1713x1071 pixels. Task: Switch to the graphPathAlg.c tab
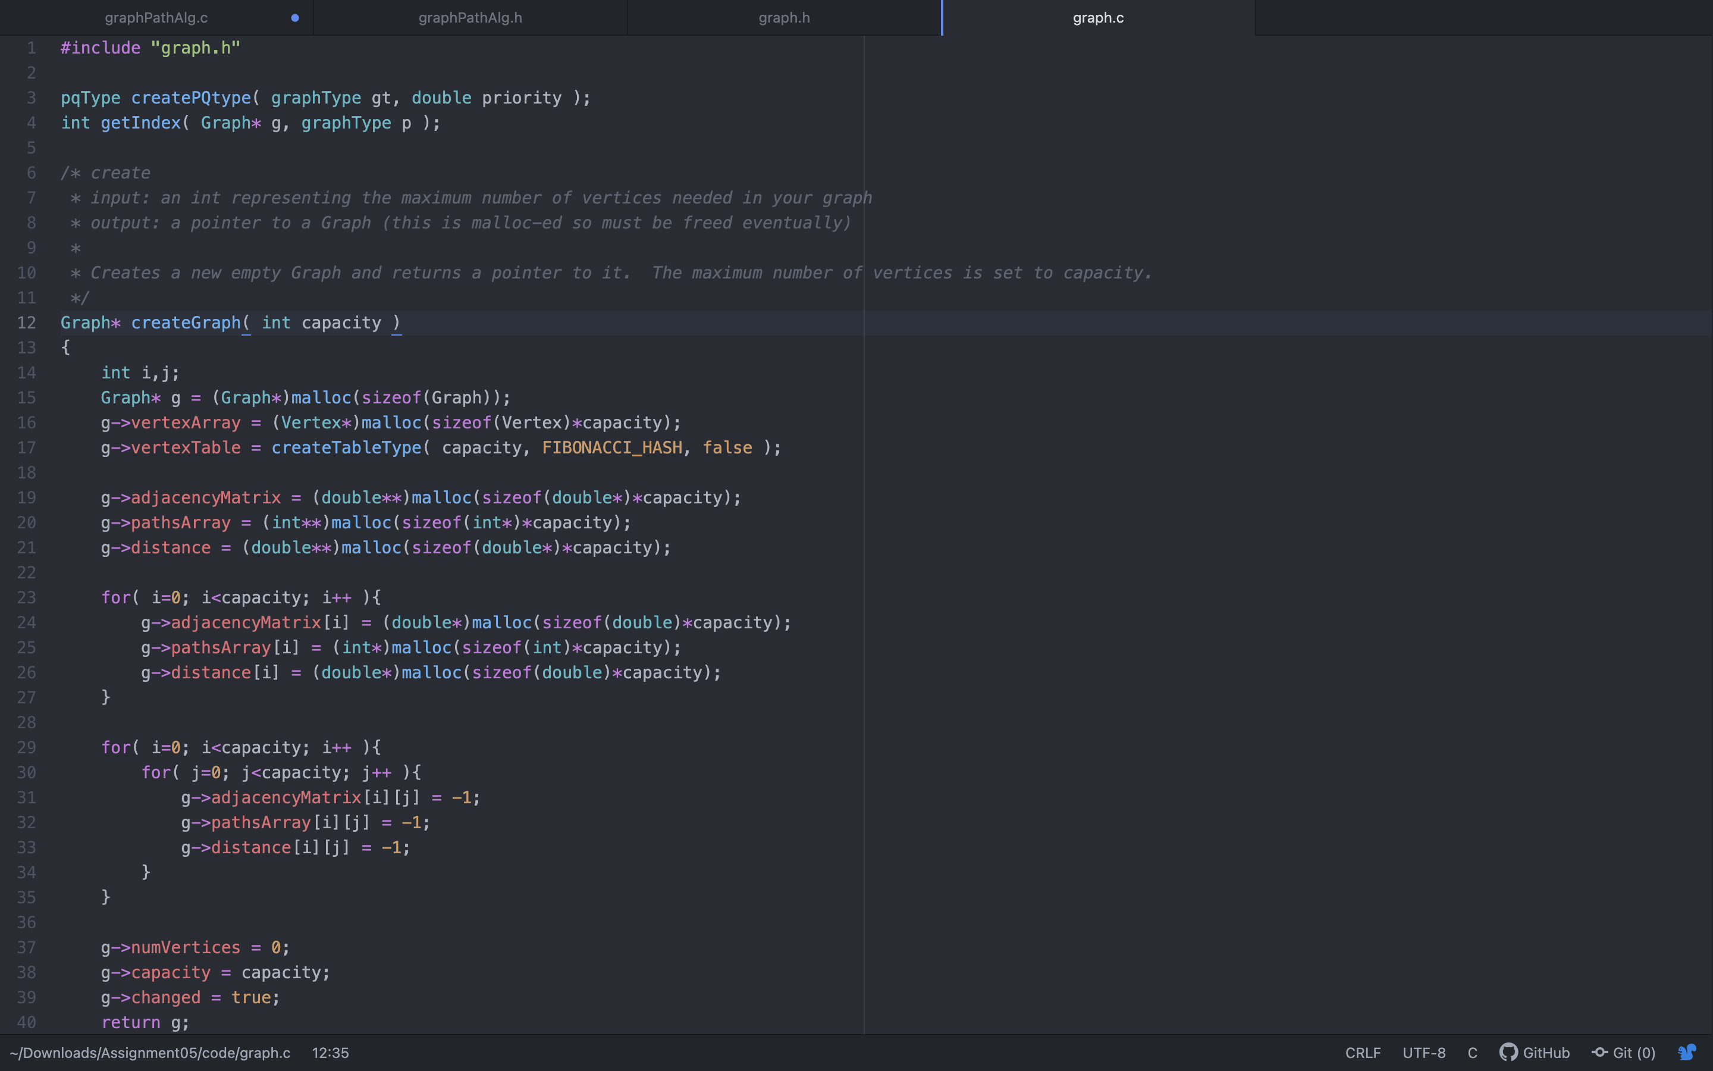pyautogui.click(x=156, y=18)
